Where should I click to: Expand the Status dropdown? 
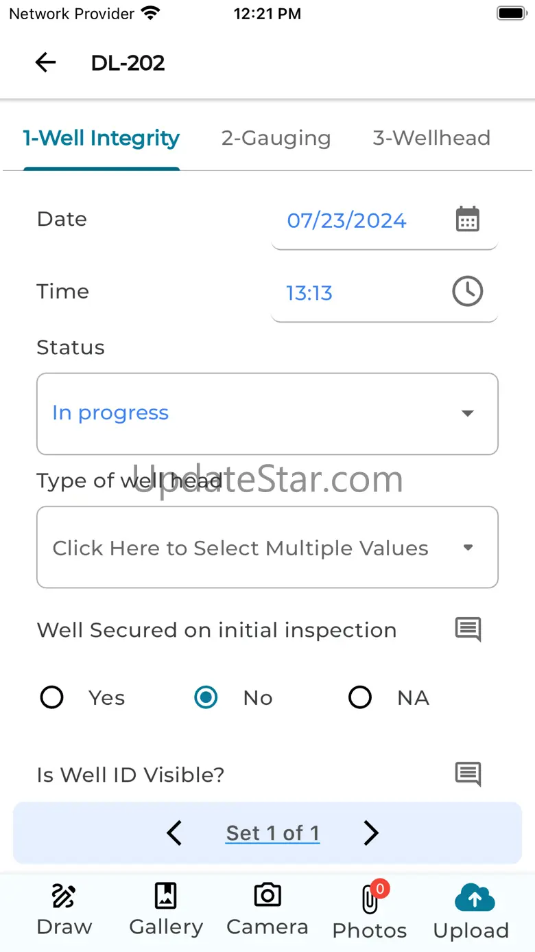coord(267,413)
